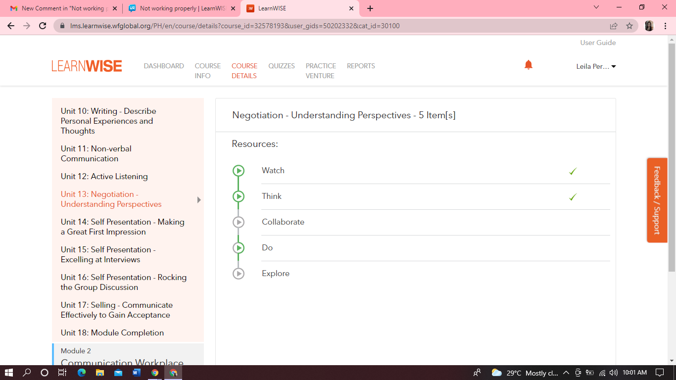This screenshot has width=676, height=380.
Task: Click the grey play icon beside Collaborate
Action: [x=239, y=222]
